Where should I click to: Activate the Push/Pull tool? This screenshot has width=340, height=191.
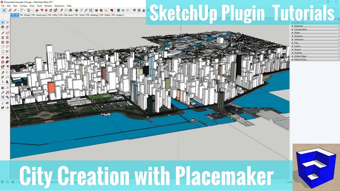click(7, 57)
